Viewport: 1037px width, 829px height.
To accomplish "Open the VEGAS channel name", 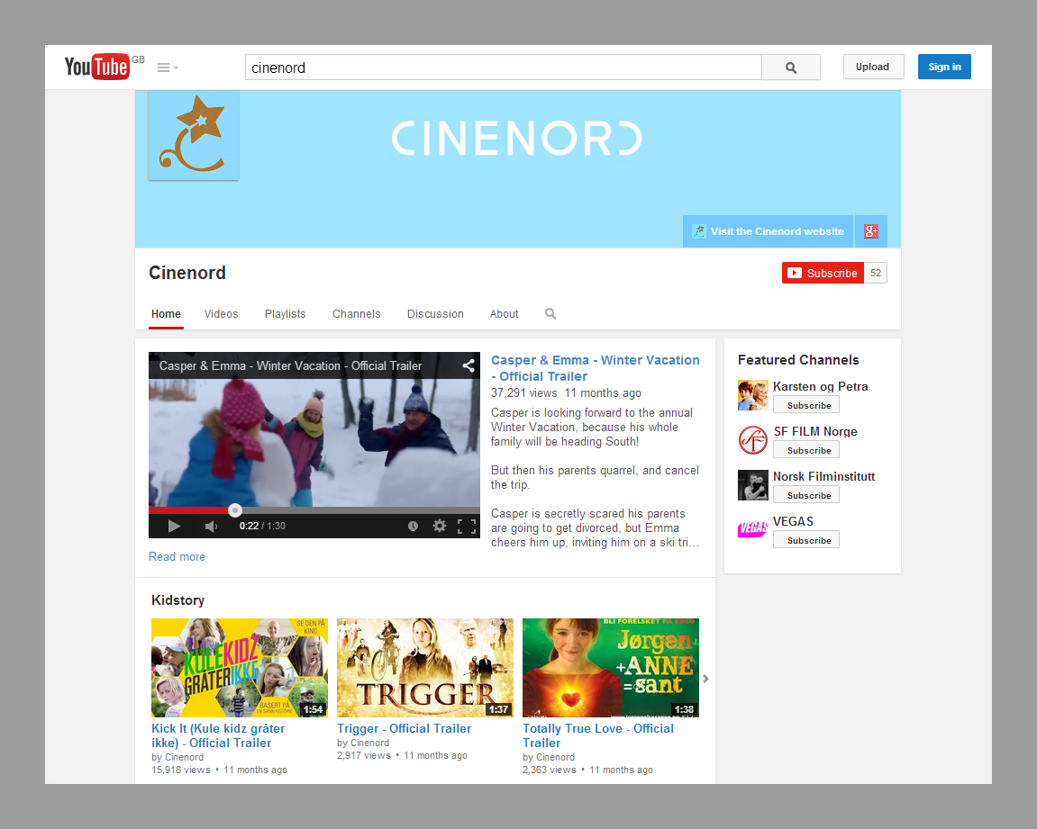I will [793, 521].
